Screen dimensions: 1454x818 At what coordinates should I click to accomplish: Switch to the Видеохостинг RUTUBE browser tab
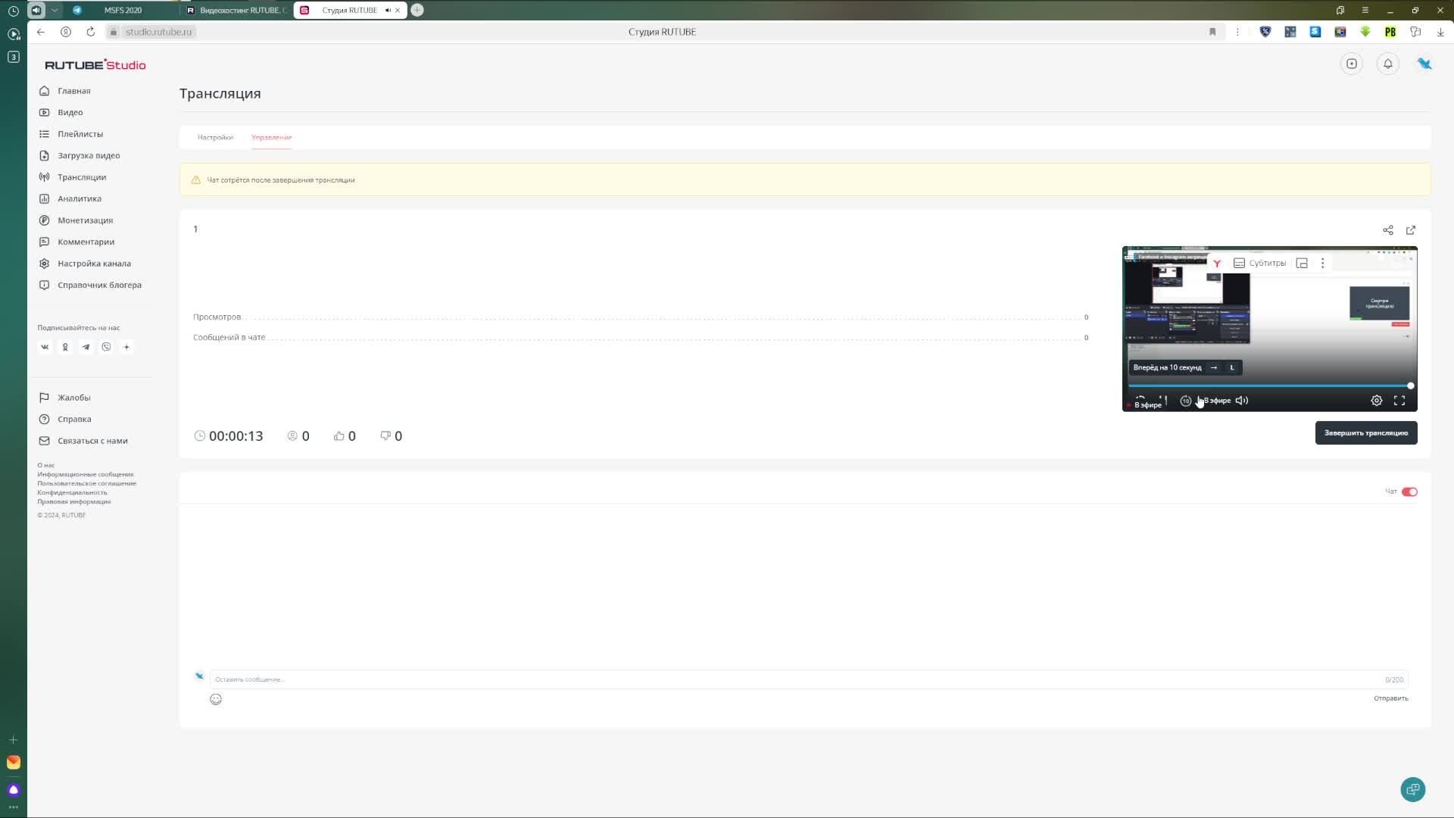click(x=236, y=11)
